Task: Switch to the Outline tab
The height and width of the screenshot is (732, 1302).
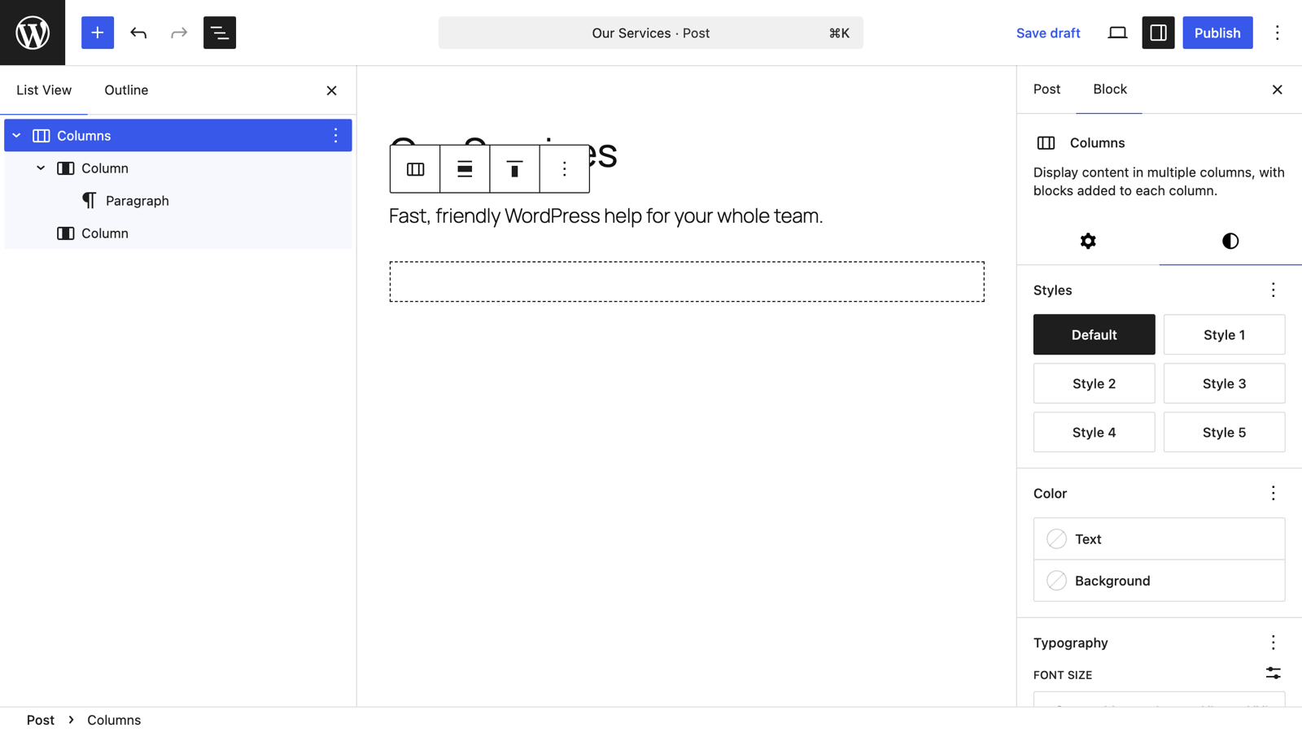Action: (x=126, y=90)
